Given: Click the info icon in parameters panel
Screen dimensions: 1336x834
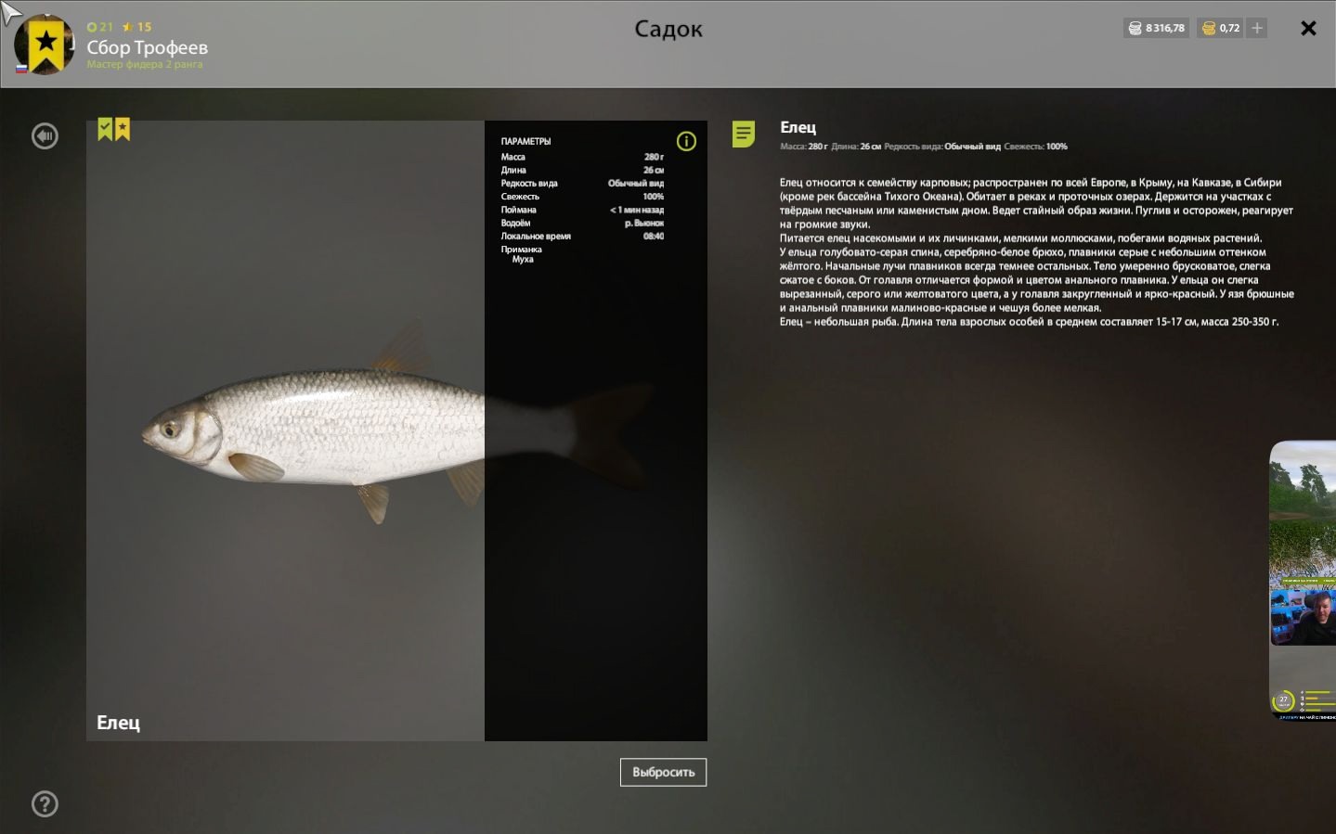Looking at the screenshot, I should point(686,141).
